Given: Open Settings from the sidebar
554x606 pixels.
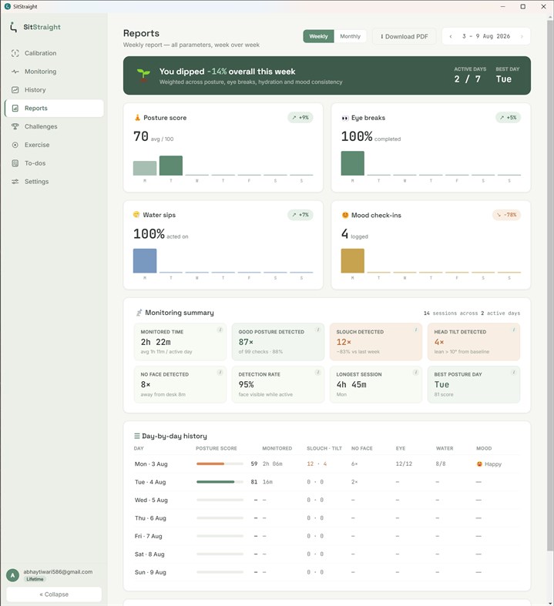Looking at the screenshot, I should click(x=54, y=182).
